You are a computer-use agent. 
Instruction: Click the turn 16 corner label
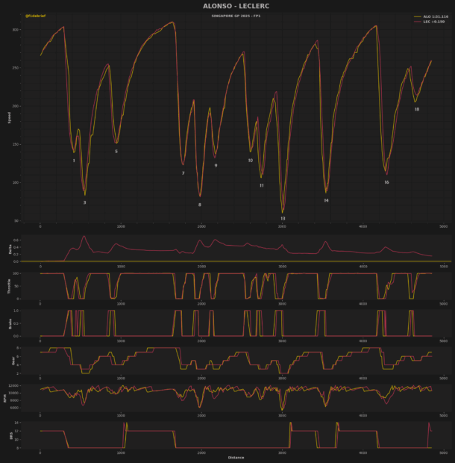386,182
